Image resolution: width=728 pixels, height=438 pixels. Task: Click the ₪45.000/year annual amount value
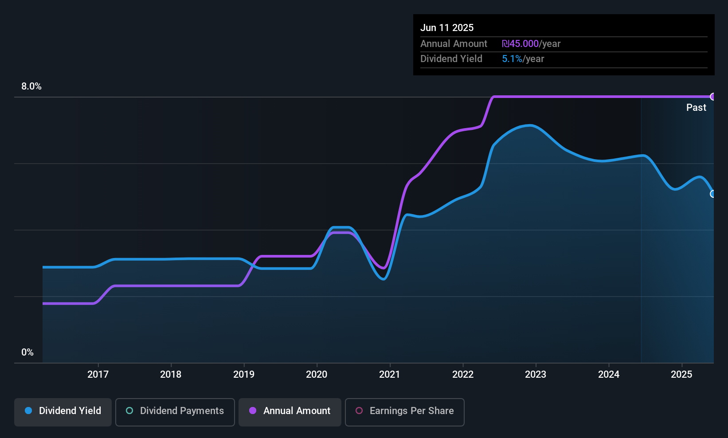[x=531, y=44]
